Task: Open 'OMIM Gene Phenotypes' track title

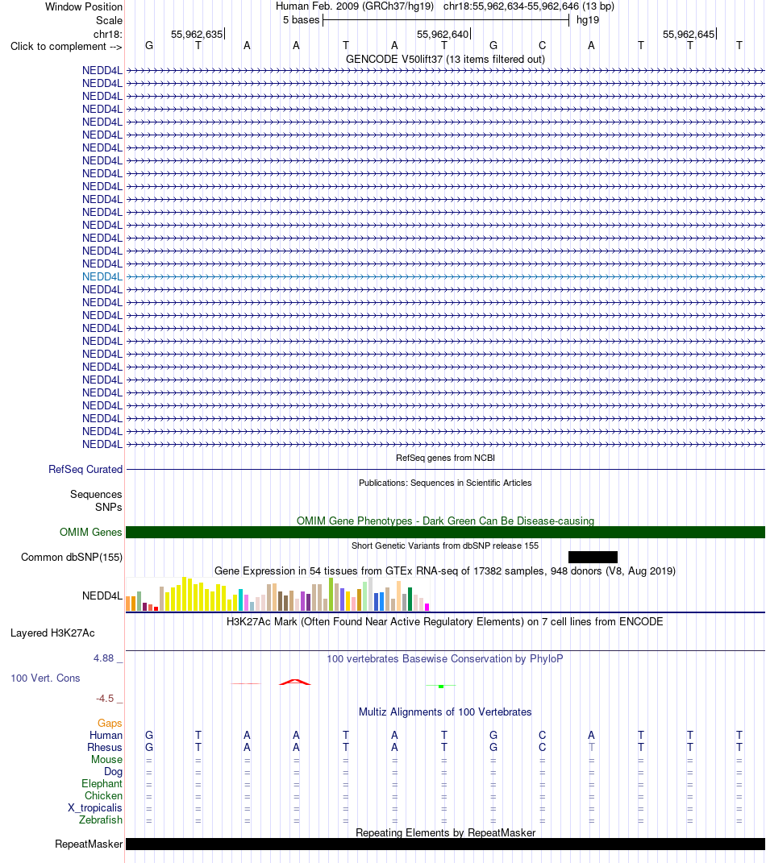Action: point(445,521)
